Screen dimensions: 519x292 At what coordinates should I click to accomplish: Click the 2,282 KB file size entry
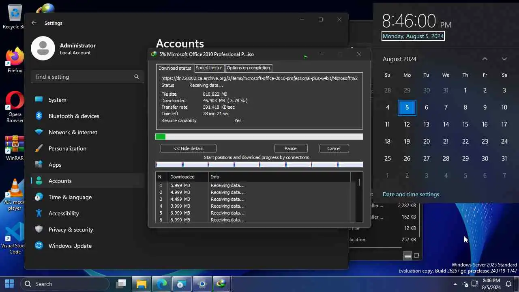[407, 206]
